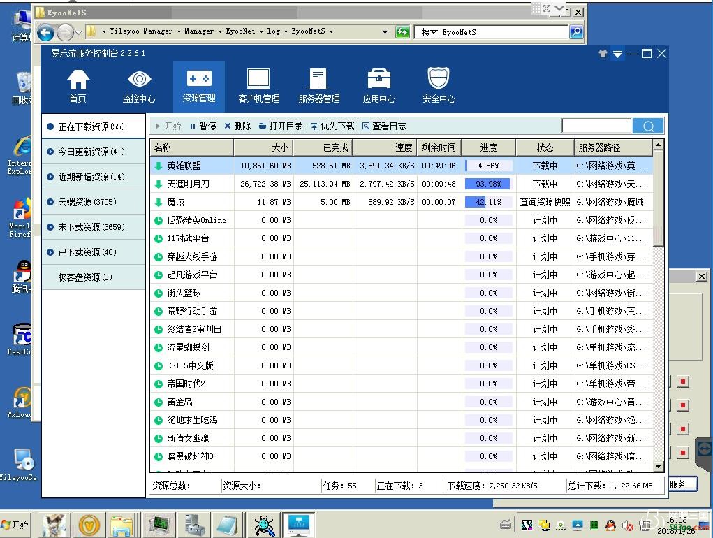The width and height of the screenshot is (713, 538).
Task: Click the Mozilla Firefox desktop shortcut
Action: [x=20, y=218]
